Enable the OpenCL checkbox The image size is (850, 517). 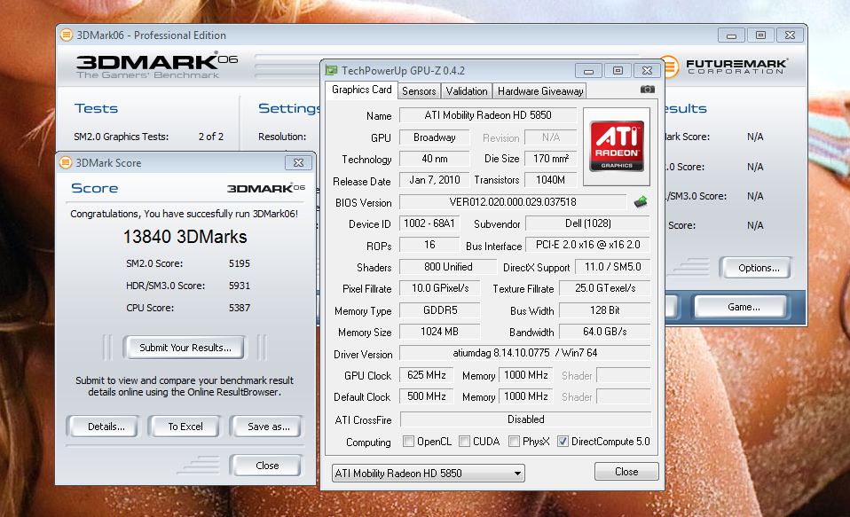[x=408, y=441]
